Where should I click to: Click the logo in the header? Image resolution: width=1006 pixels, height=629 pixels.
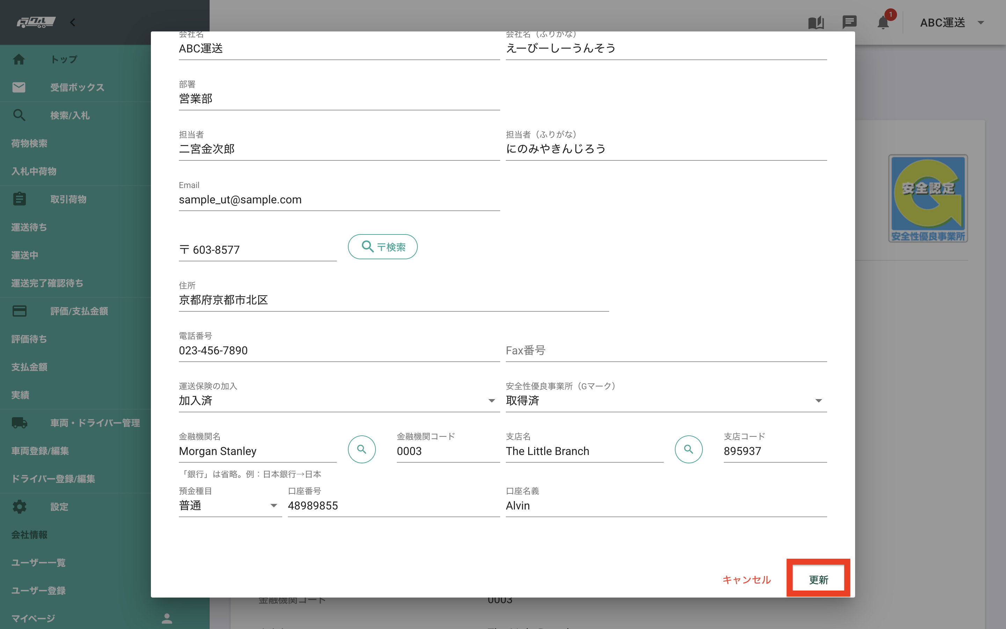(36, 22)
